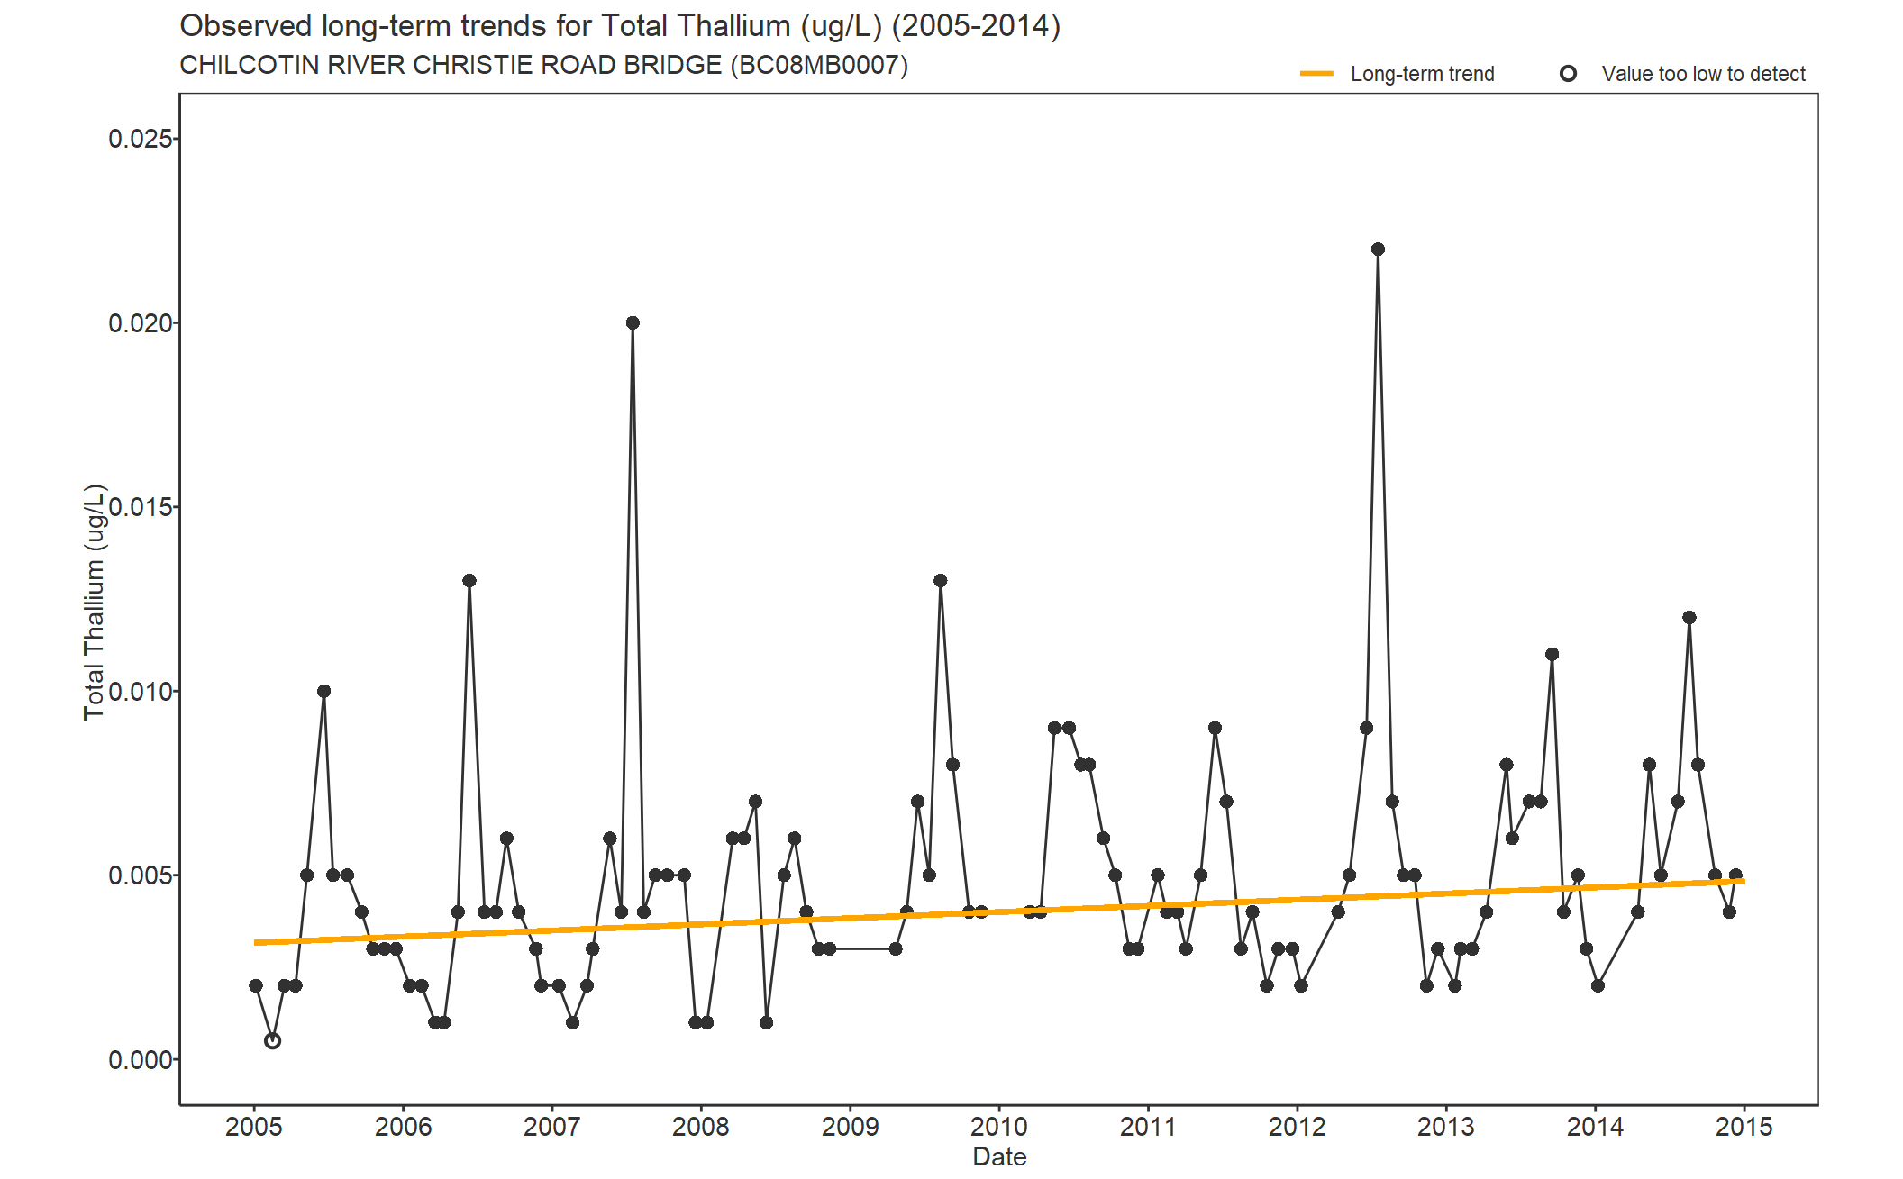Image resolution: width=1903 pixels, height=1179 pixels.
Task: Click the open-circle 'Value too low to detect' legend marker
Action: pyautogui.click(x=1568, y=74)
